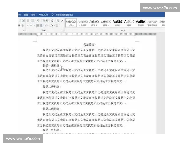This screenshot has width=183, height=146.
Task: Click the first-line indent ruler marker
Action: click(x=42, y=33)
